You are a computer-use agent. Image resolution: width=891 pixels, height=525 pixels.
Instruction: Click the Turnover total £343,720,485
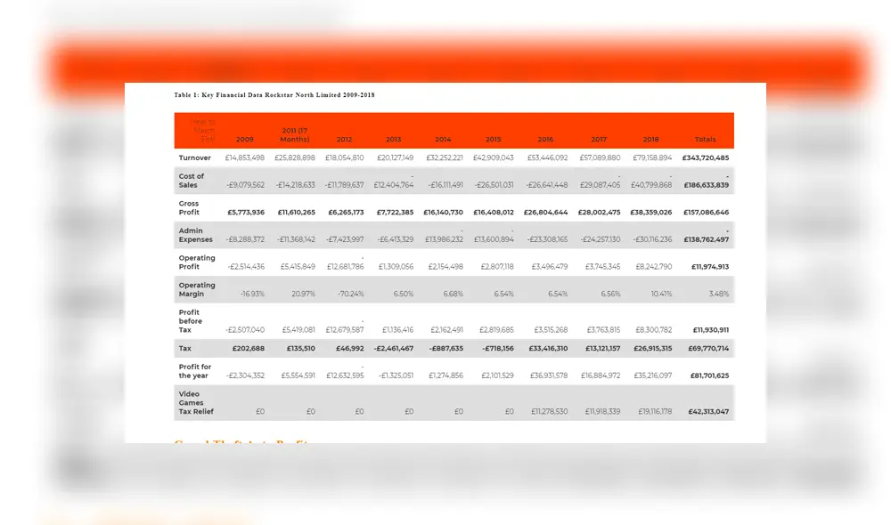(x=706, y=158)
